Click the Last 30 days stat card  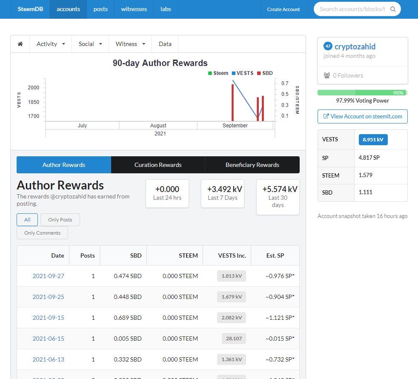pos(278,197)
